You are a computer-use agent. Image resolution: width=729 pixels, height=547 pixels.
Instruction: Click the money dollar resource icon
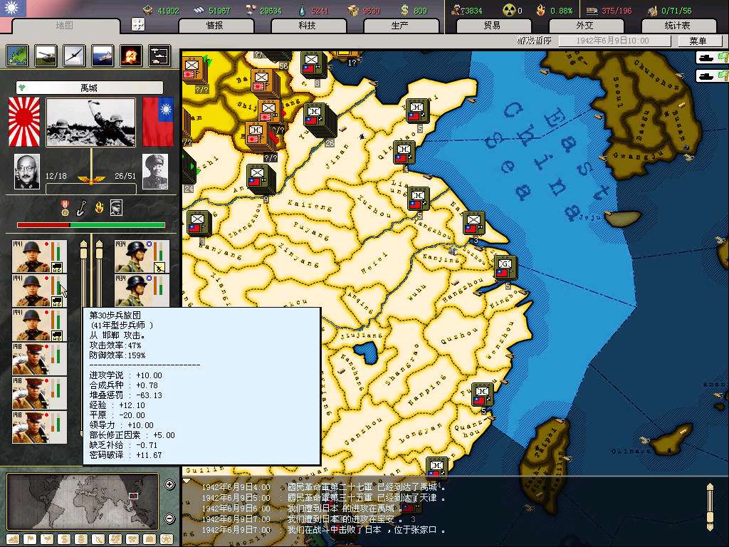tap(404, 10)
